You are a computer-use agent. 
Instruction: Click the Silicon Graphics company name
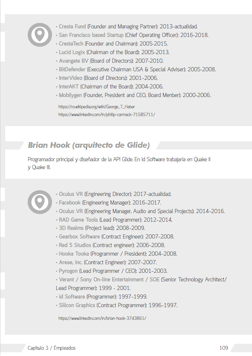(x=77, y=305)
